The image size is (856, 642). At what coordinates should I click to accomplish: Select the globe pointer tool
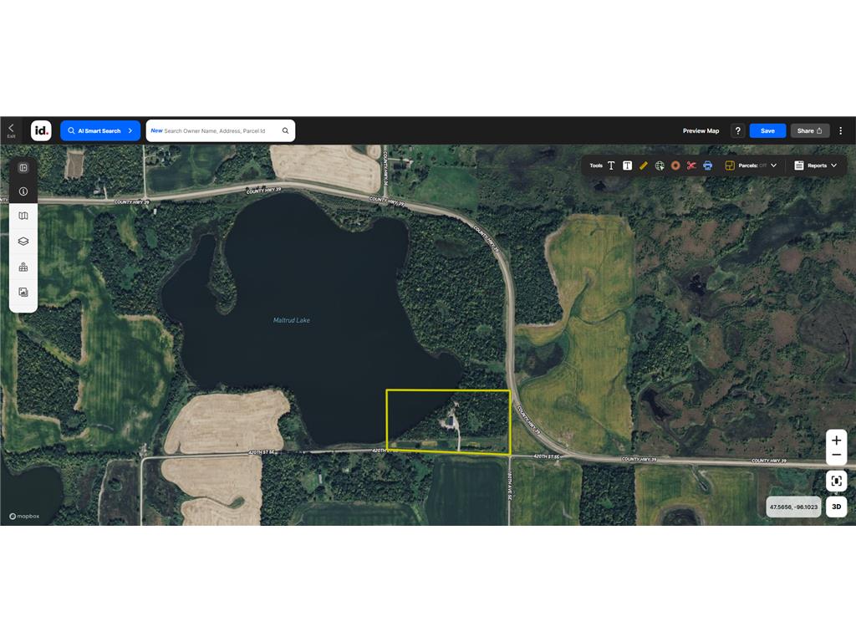point(660,166)
